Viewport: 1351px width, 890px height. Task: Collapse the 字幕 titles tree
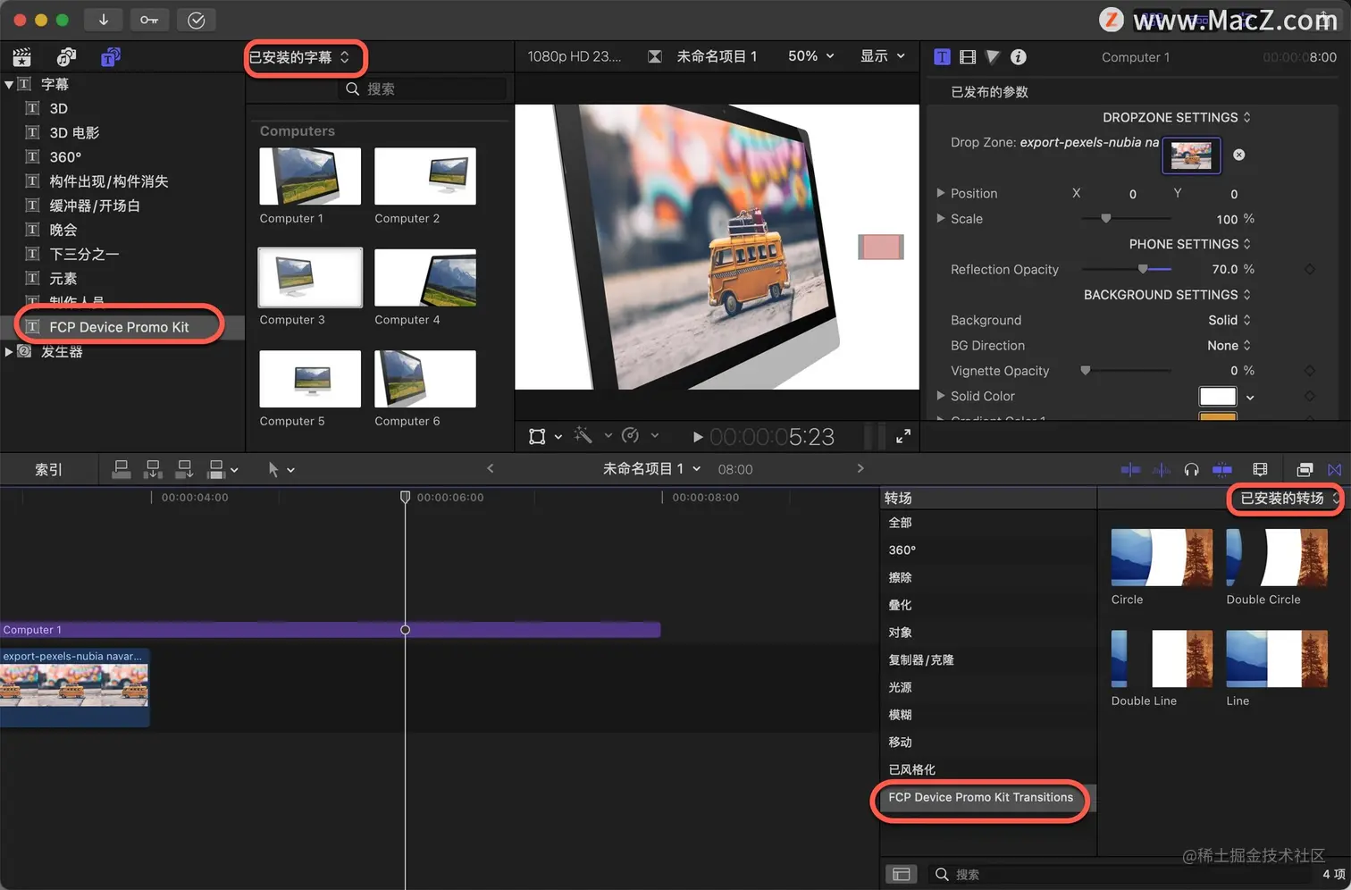[9, 84]
